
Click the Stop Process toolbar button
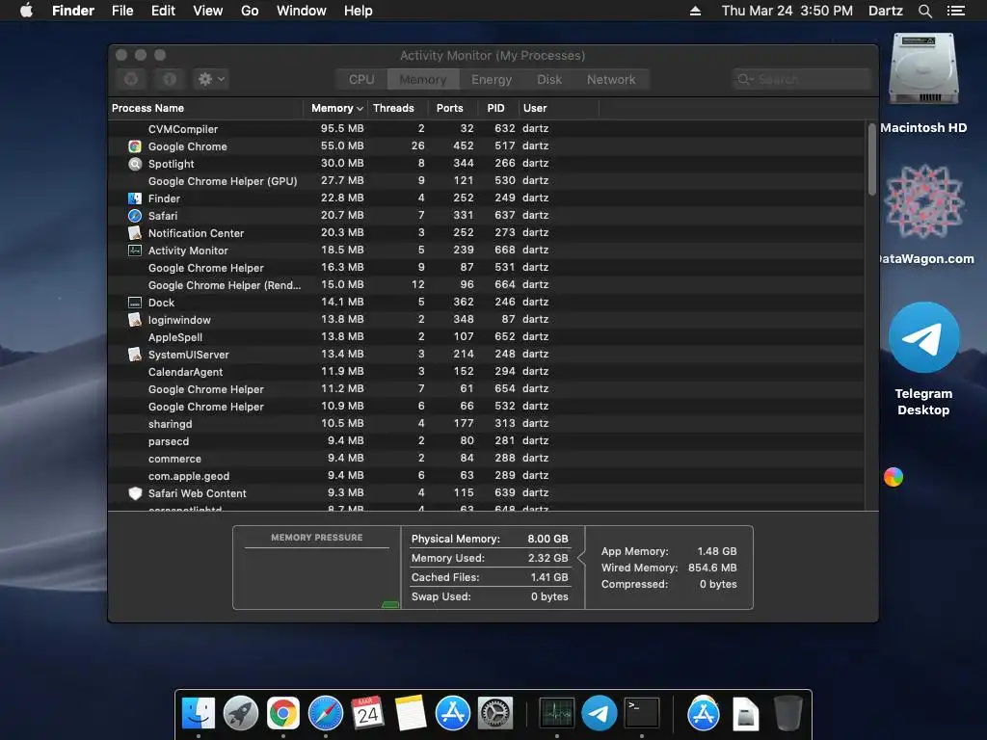(x=131, y=79)
